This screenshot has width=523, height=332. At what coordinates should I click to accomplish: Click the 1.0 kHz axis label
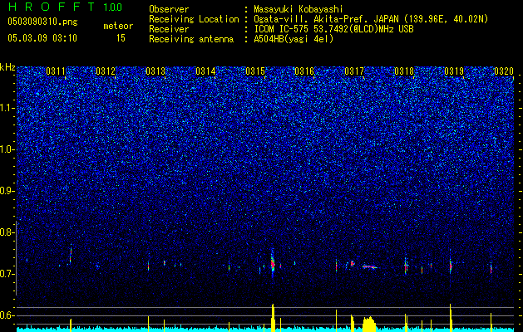[7, 149]
